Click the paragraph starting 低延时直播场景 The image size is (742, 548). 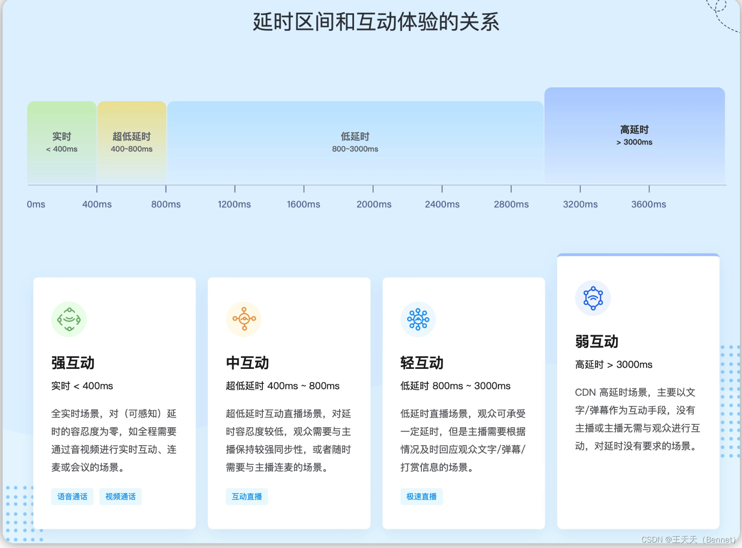(x=463, y=440)
